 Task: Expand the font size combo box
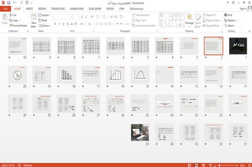tap(79, 17)
